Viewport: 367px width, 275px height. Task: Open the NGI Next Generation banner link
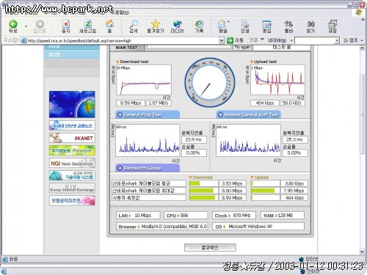point(72,163)
